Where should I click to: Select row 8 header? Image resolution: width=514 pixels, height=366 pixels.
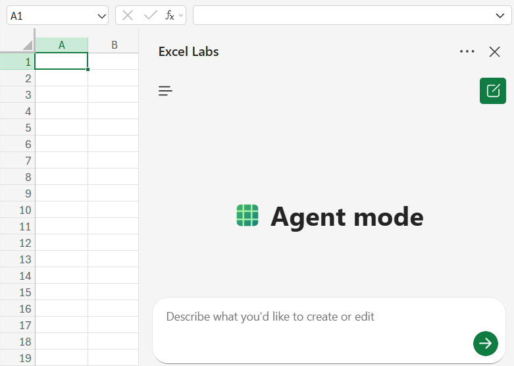[x=17, y=177]
